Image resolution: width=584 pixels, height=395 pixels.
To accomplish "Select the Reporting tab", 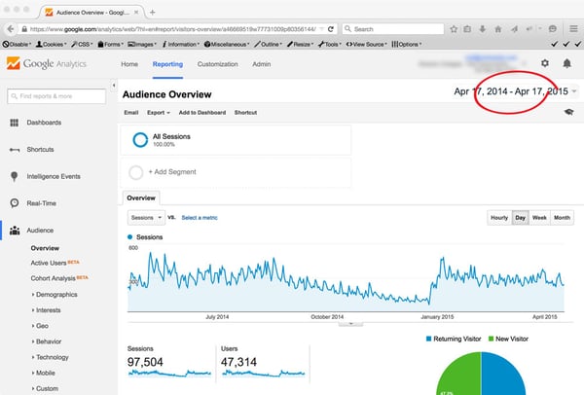I will click(x=167, y=64).
